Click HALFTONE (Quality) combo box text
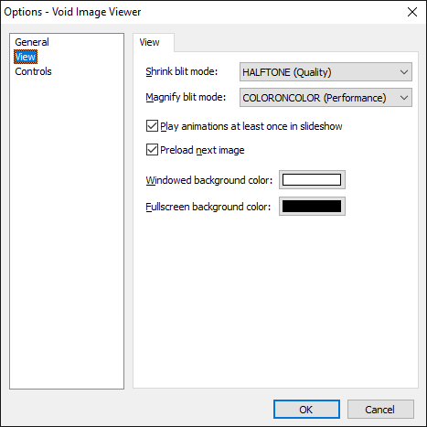This screenshot has width=427, height=427. tap(287, 72)
